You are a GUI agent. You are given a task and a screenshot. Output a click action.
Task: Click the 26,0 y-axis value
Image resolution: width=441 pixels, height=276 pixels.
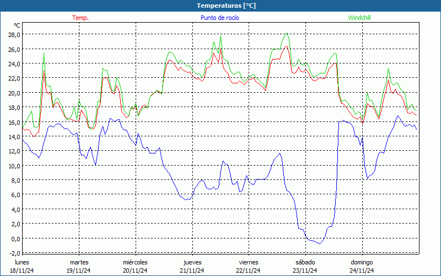(x=15, y=49)
